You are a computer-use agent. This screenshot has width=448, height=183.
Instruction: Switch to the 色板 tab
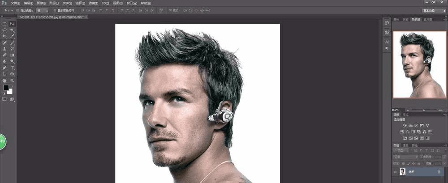[405, 19]
